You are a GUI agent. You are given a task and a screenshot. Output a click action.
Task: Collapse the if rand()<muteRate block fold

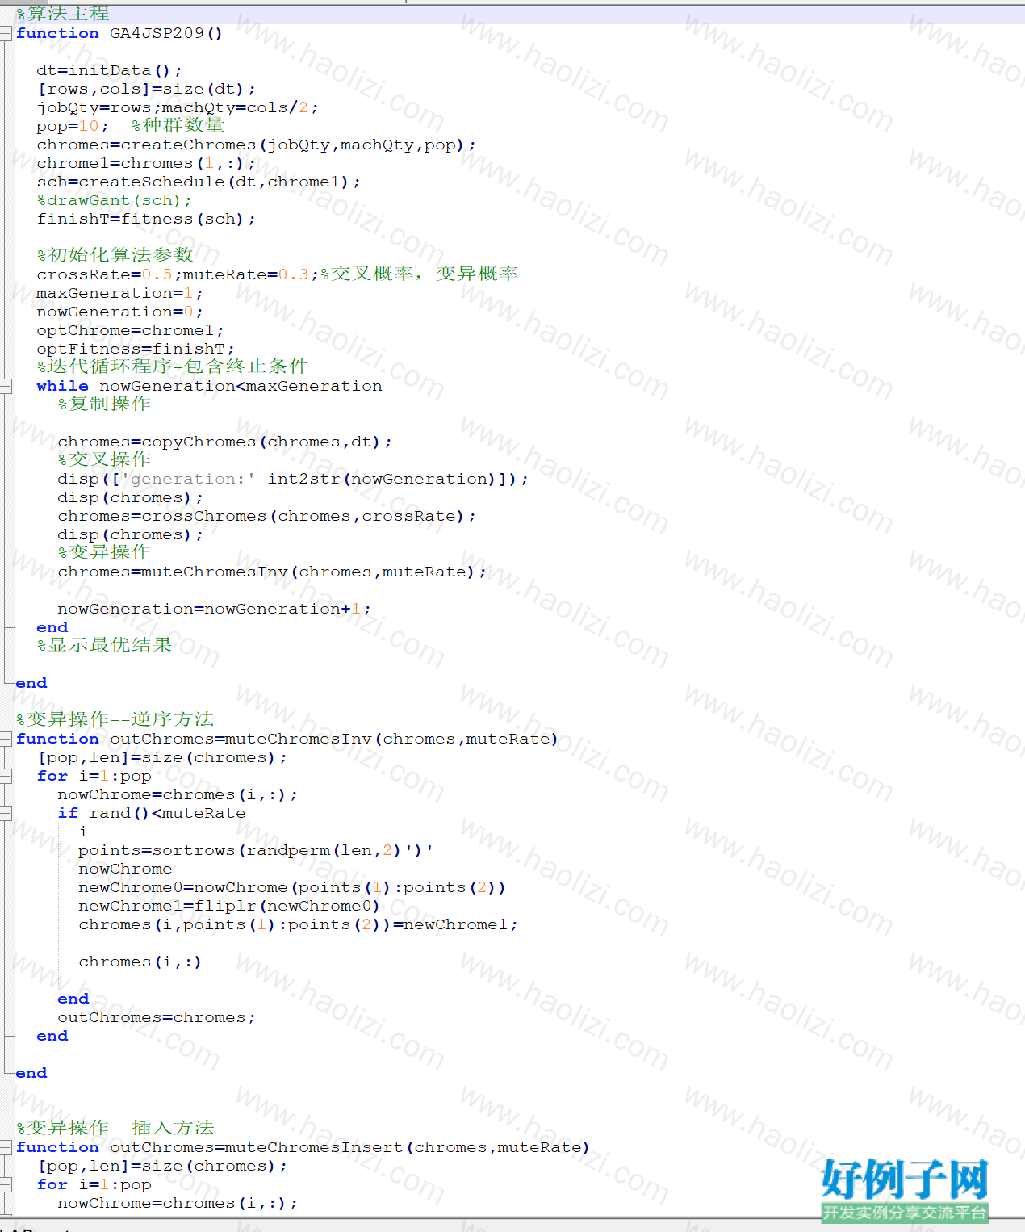click(6, 813)
